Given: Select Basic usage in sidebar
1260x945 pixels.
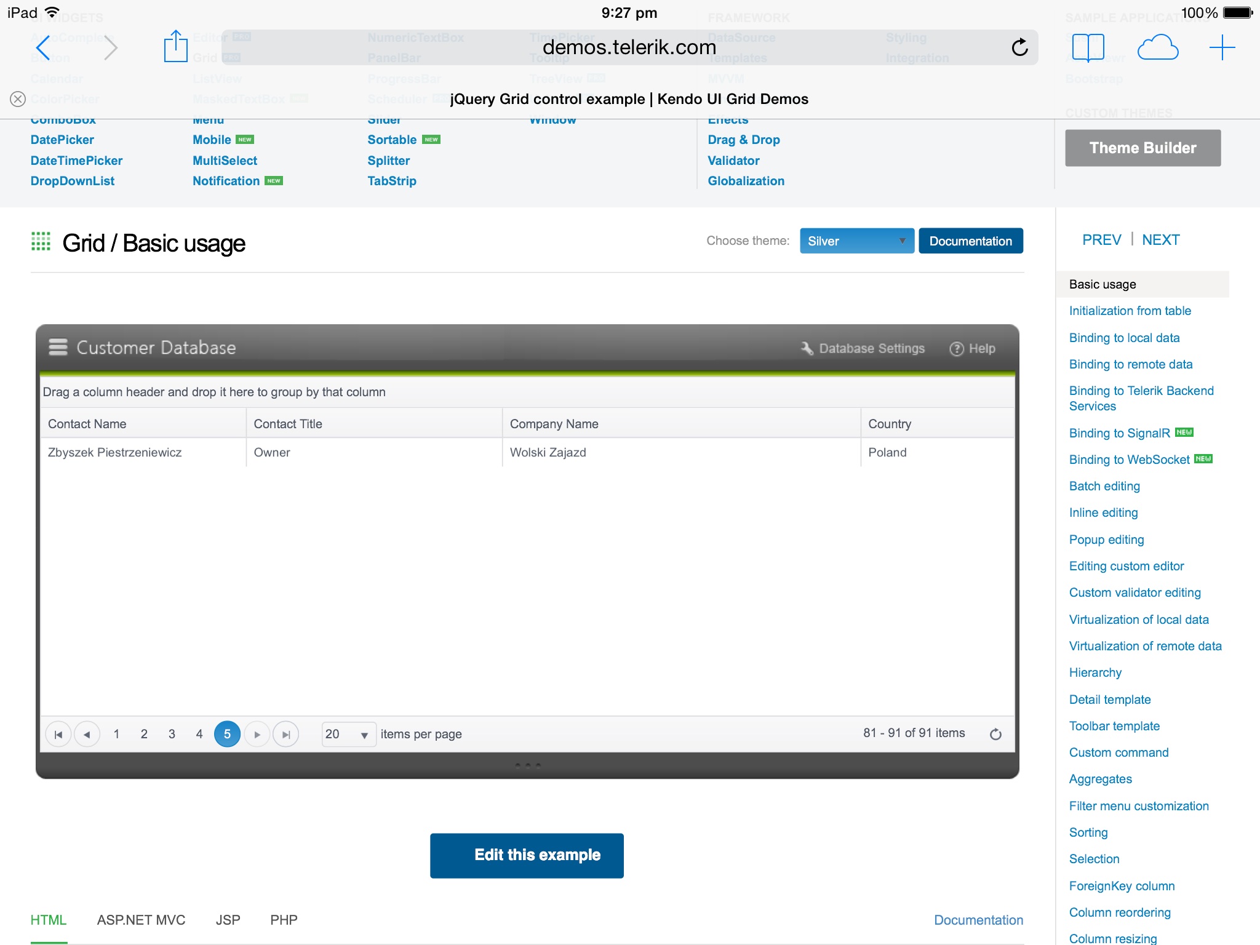Looking at the screenshot, I should pos(1142,284).
